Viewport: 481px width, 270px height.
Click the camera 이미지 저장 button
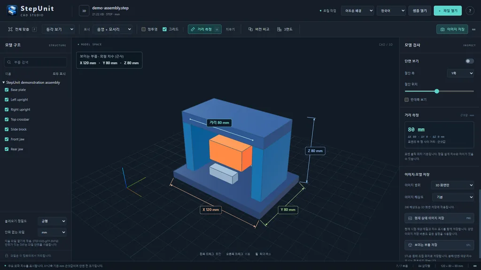[x=452, y=30]
